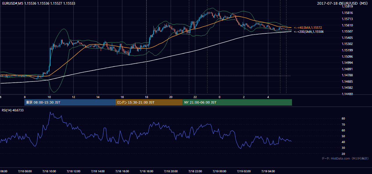Click price axis value 1.14788
Image resolution: width=372 pixels, height=174 pixels.
pos(348,75)
